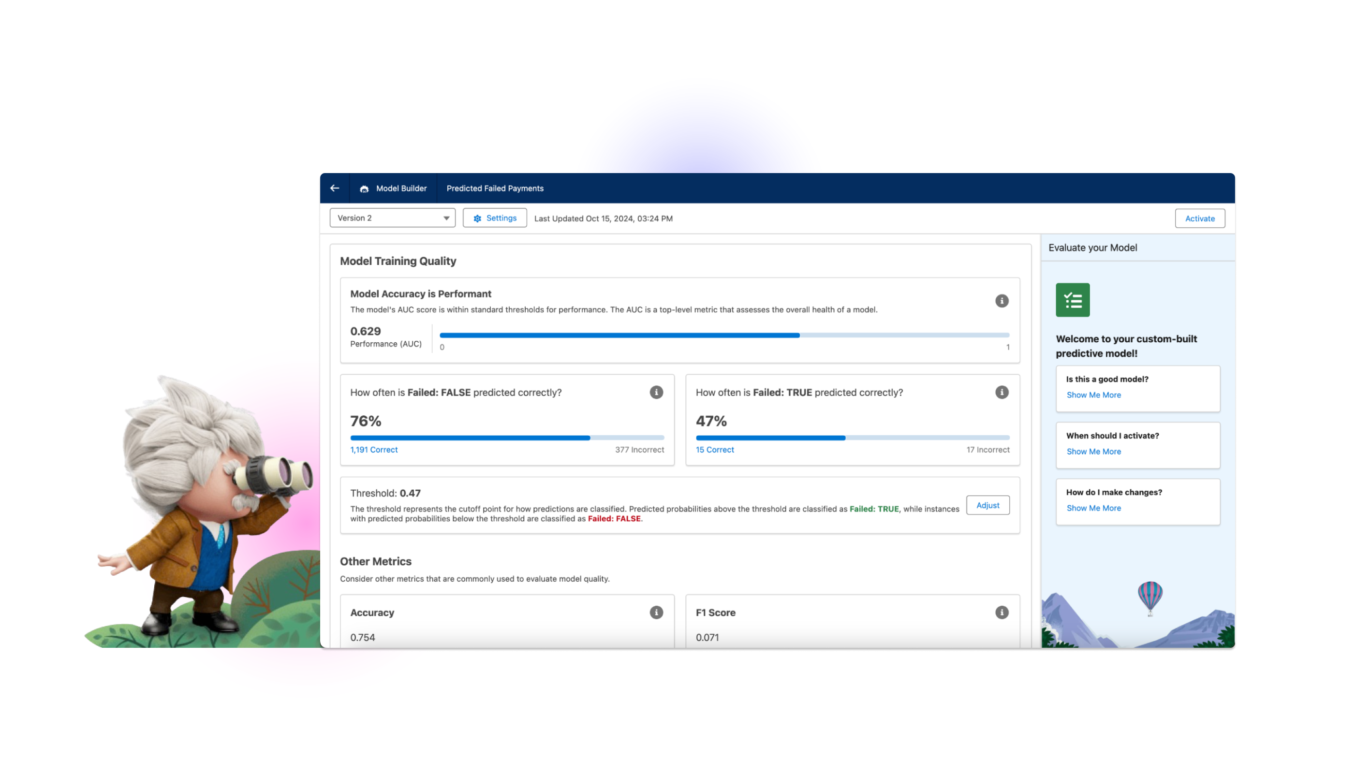Open Settings with the gear button
This screenshot has width=1356, height=759.
click(x=494, y=218)
